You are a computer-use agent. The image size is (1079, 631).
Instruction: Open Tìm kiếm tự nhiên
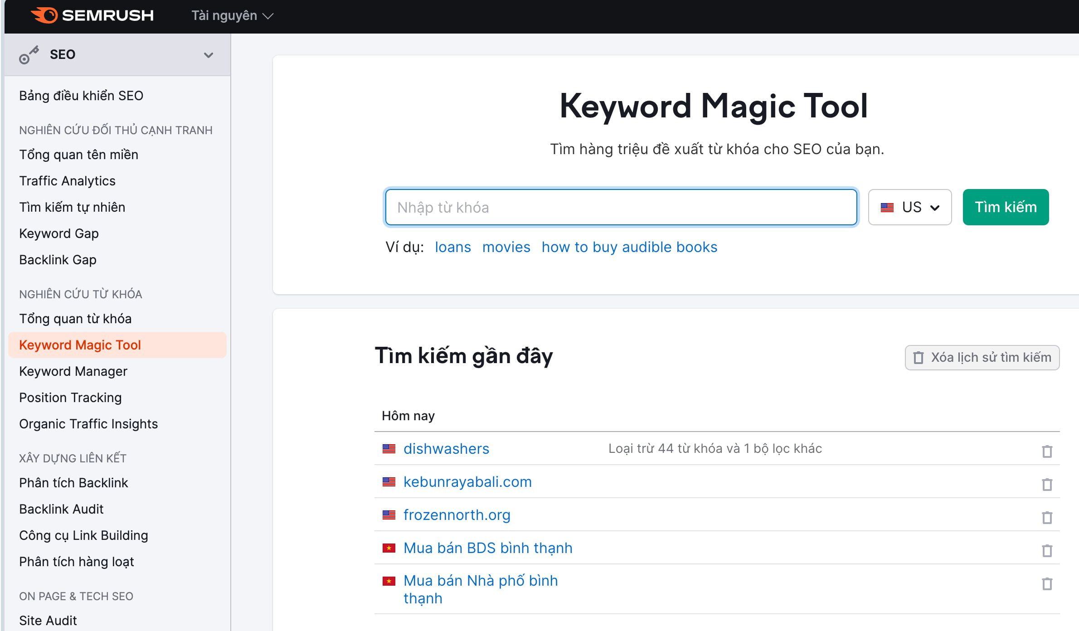72,207
